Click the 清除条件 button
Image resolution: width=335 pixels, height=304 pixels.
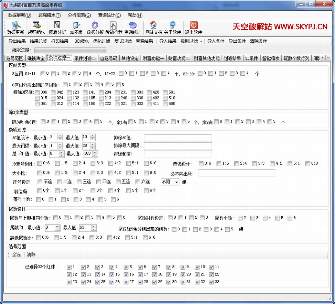tap(258, 41)
